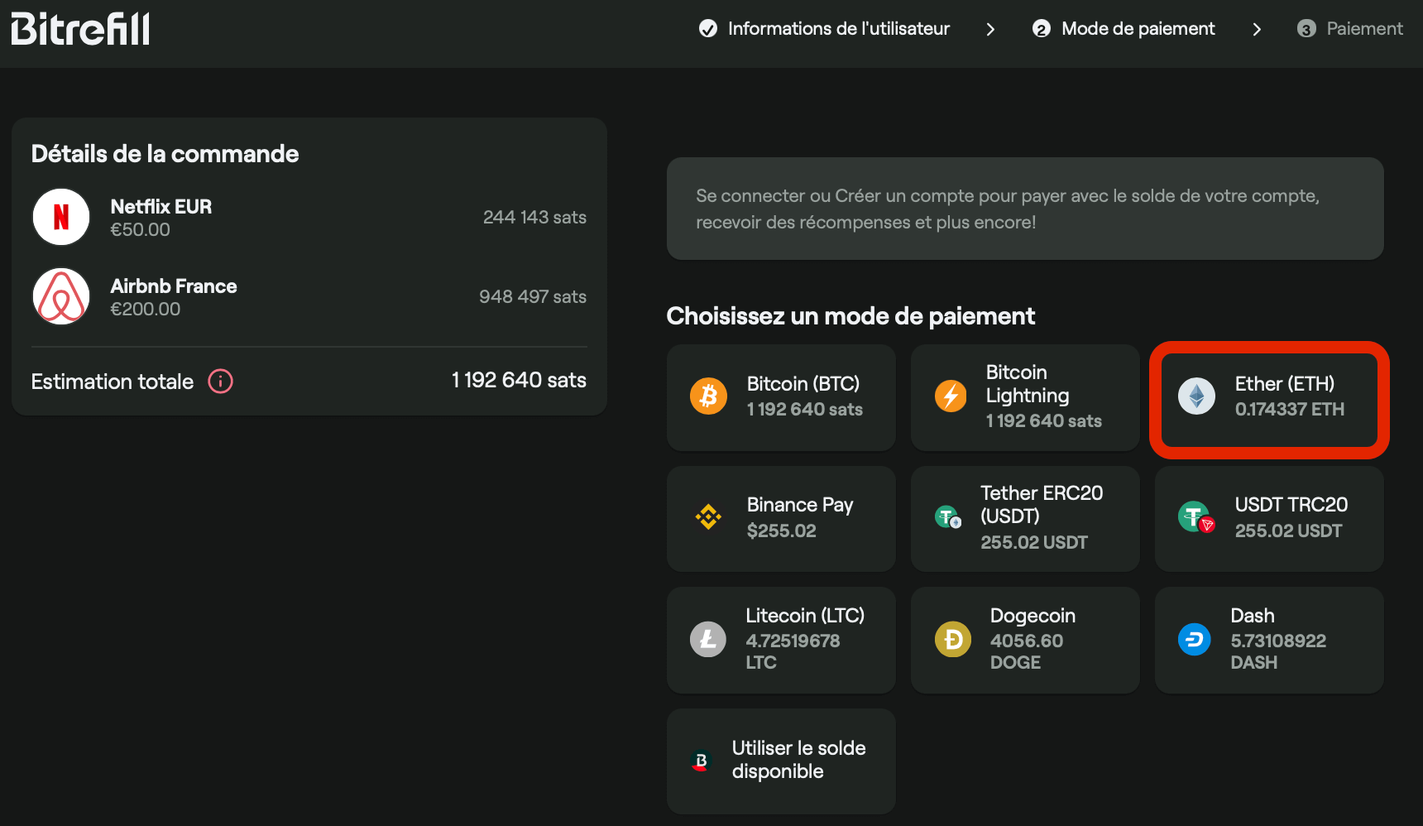Viewport: 1423px width, 826px height.
Task: Click the Binance Pay icon
Action: pyautogui.click(x=708, y=516)
